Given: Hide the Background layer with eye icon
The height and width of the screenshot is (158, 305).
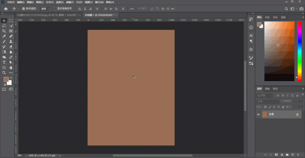Looking at the screenshot, I should (258, 114).
